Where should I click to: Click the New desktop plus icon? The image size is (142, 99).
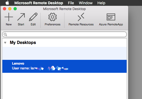tap(9, 17)
